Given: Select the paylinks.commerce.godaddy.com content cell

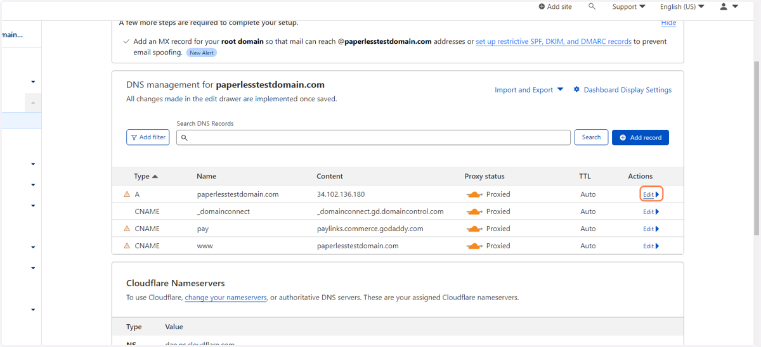Looking at the screenshot, I should pos(370,229).
